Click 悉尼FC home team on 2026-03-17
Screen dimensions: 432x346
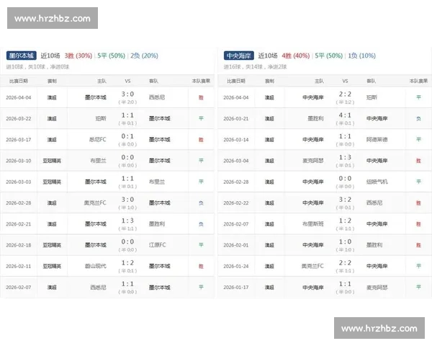97,140
